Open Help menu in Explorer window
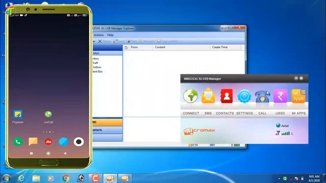The width and height of the screenshot is (326, 183). tap(110, 35)
